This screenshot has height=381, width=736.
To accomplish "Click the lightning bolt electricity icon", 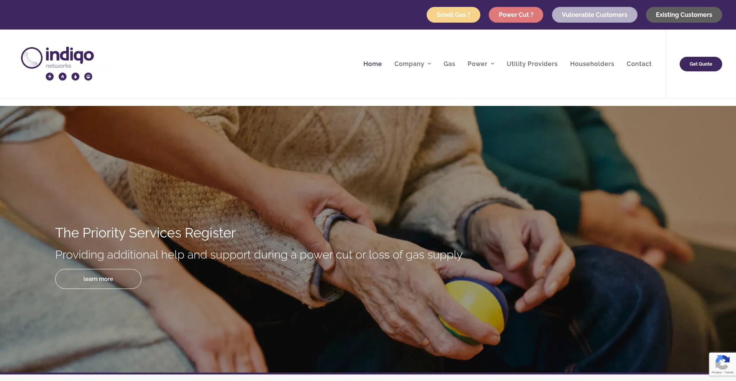I will point(50,77).
